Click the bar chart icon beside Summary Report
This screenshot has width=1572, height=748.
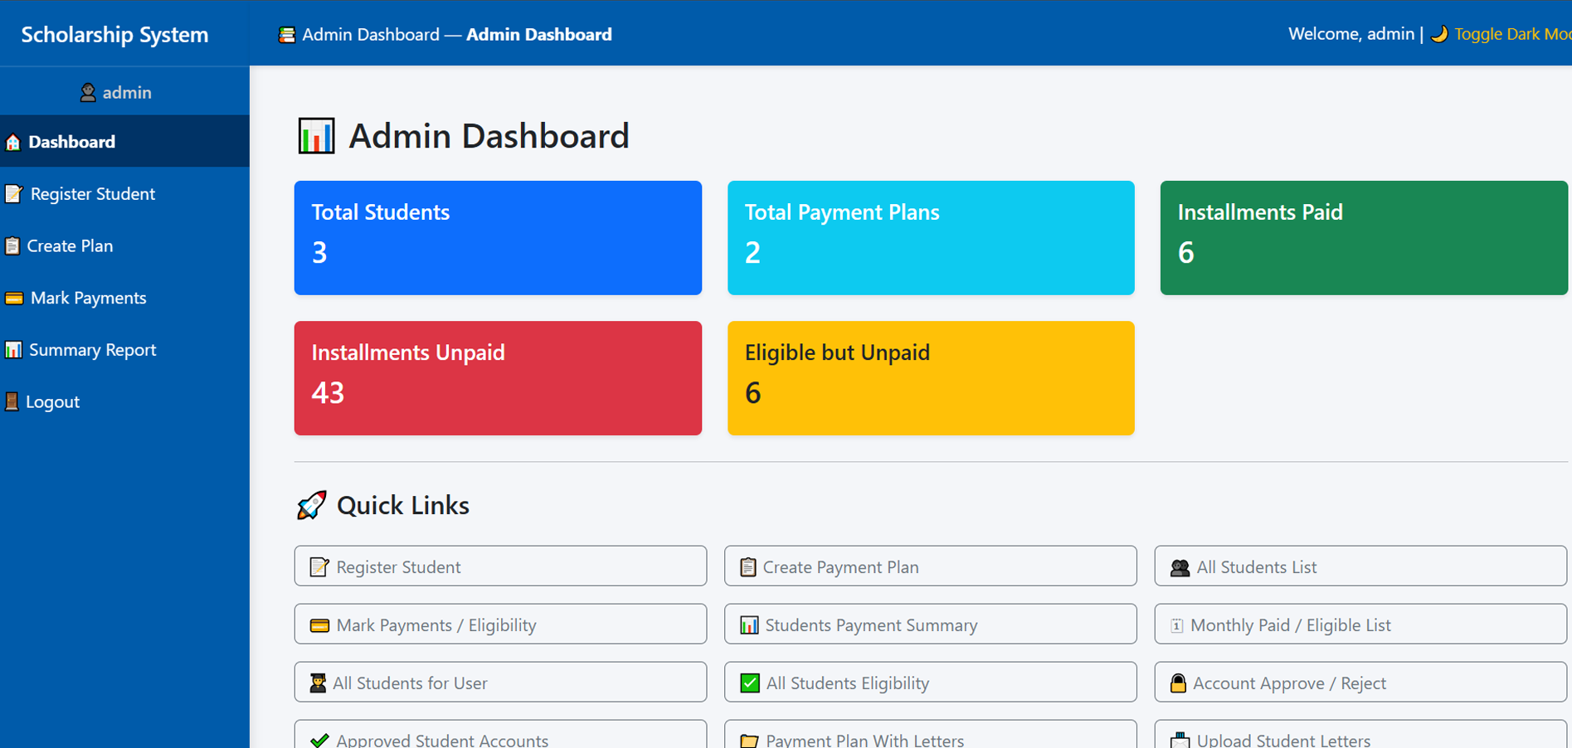point(13,350)
